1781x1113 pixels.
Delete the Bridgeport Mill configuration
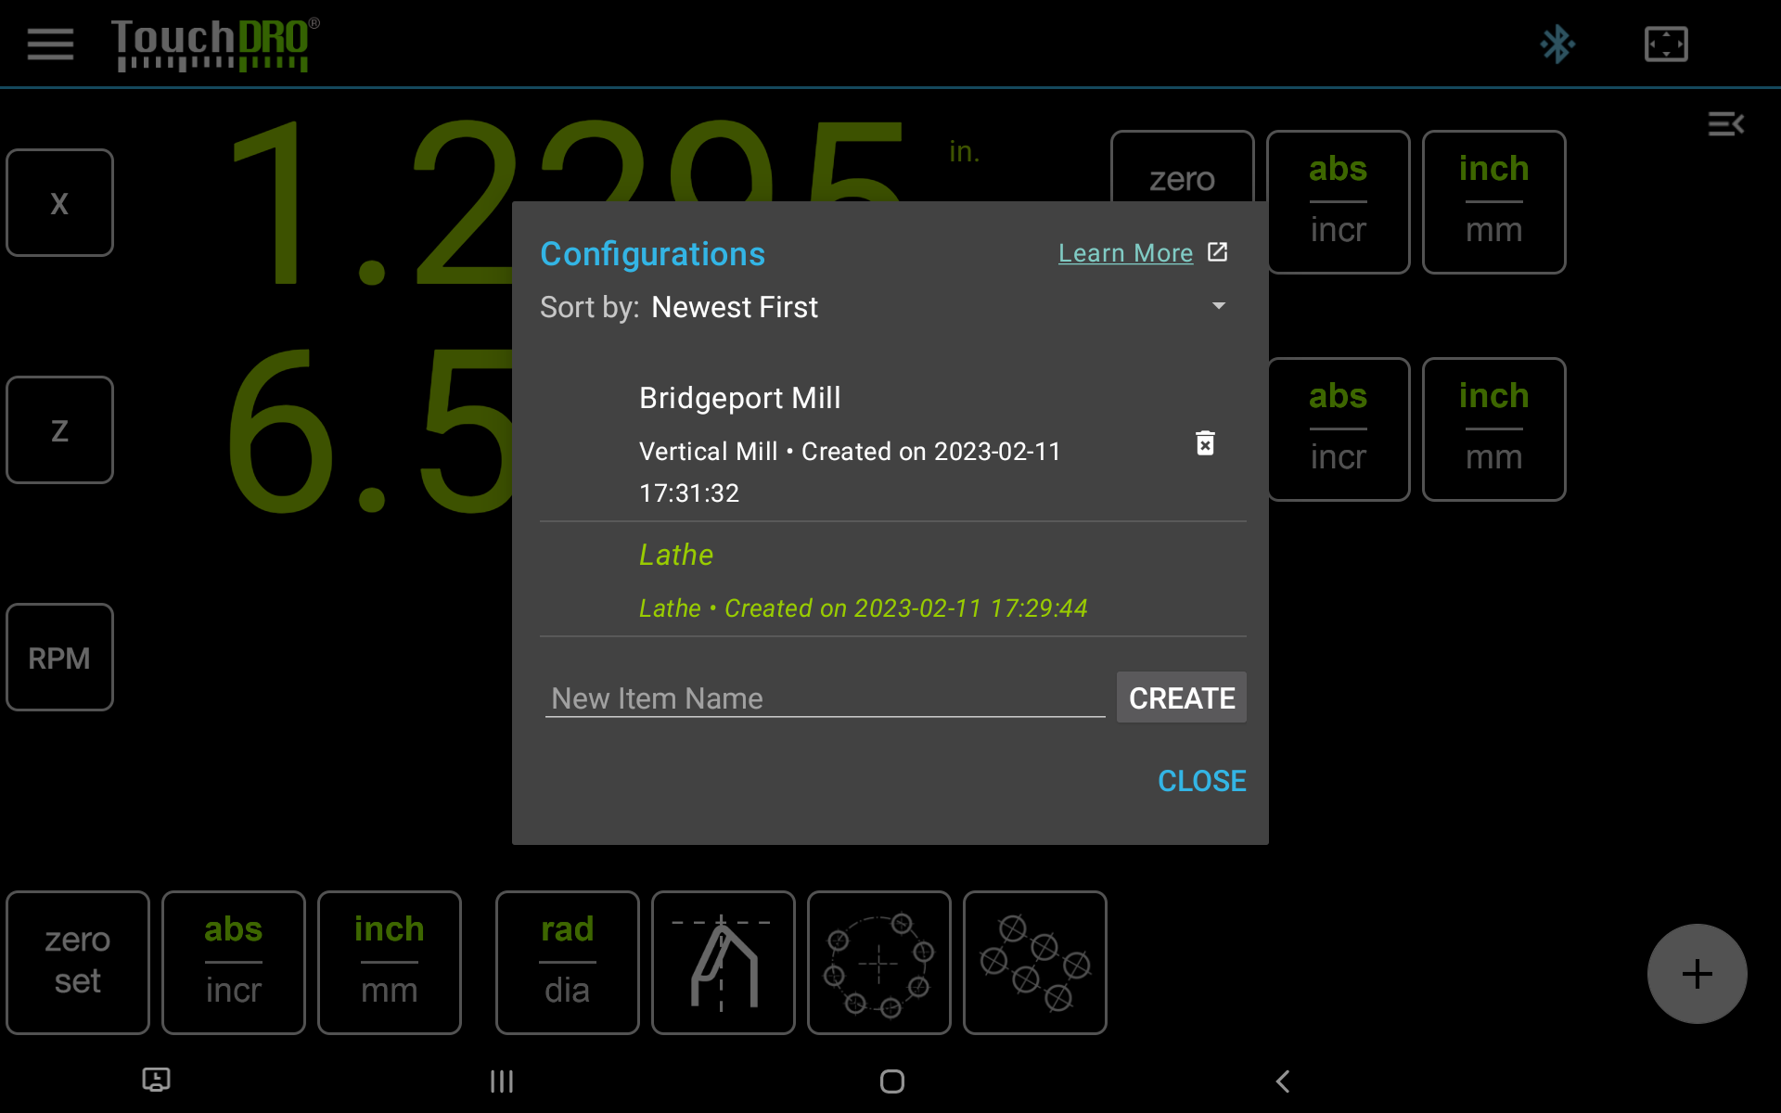[x=1204, y=444]
